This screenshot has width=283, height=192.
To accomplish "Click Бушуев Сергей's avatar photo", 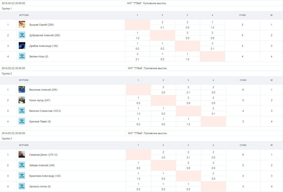I will [22, 25].
